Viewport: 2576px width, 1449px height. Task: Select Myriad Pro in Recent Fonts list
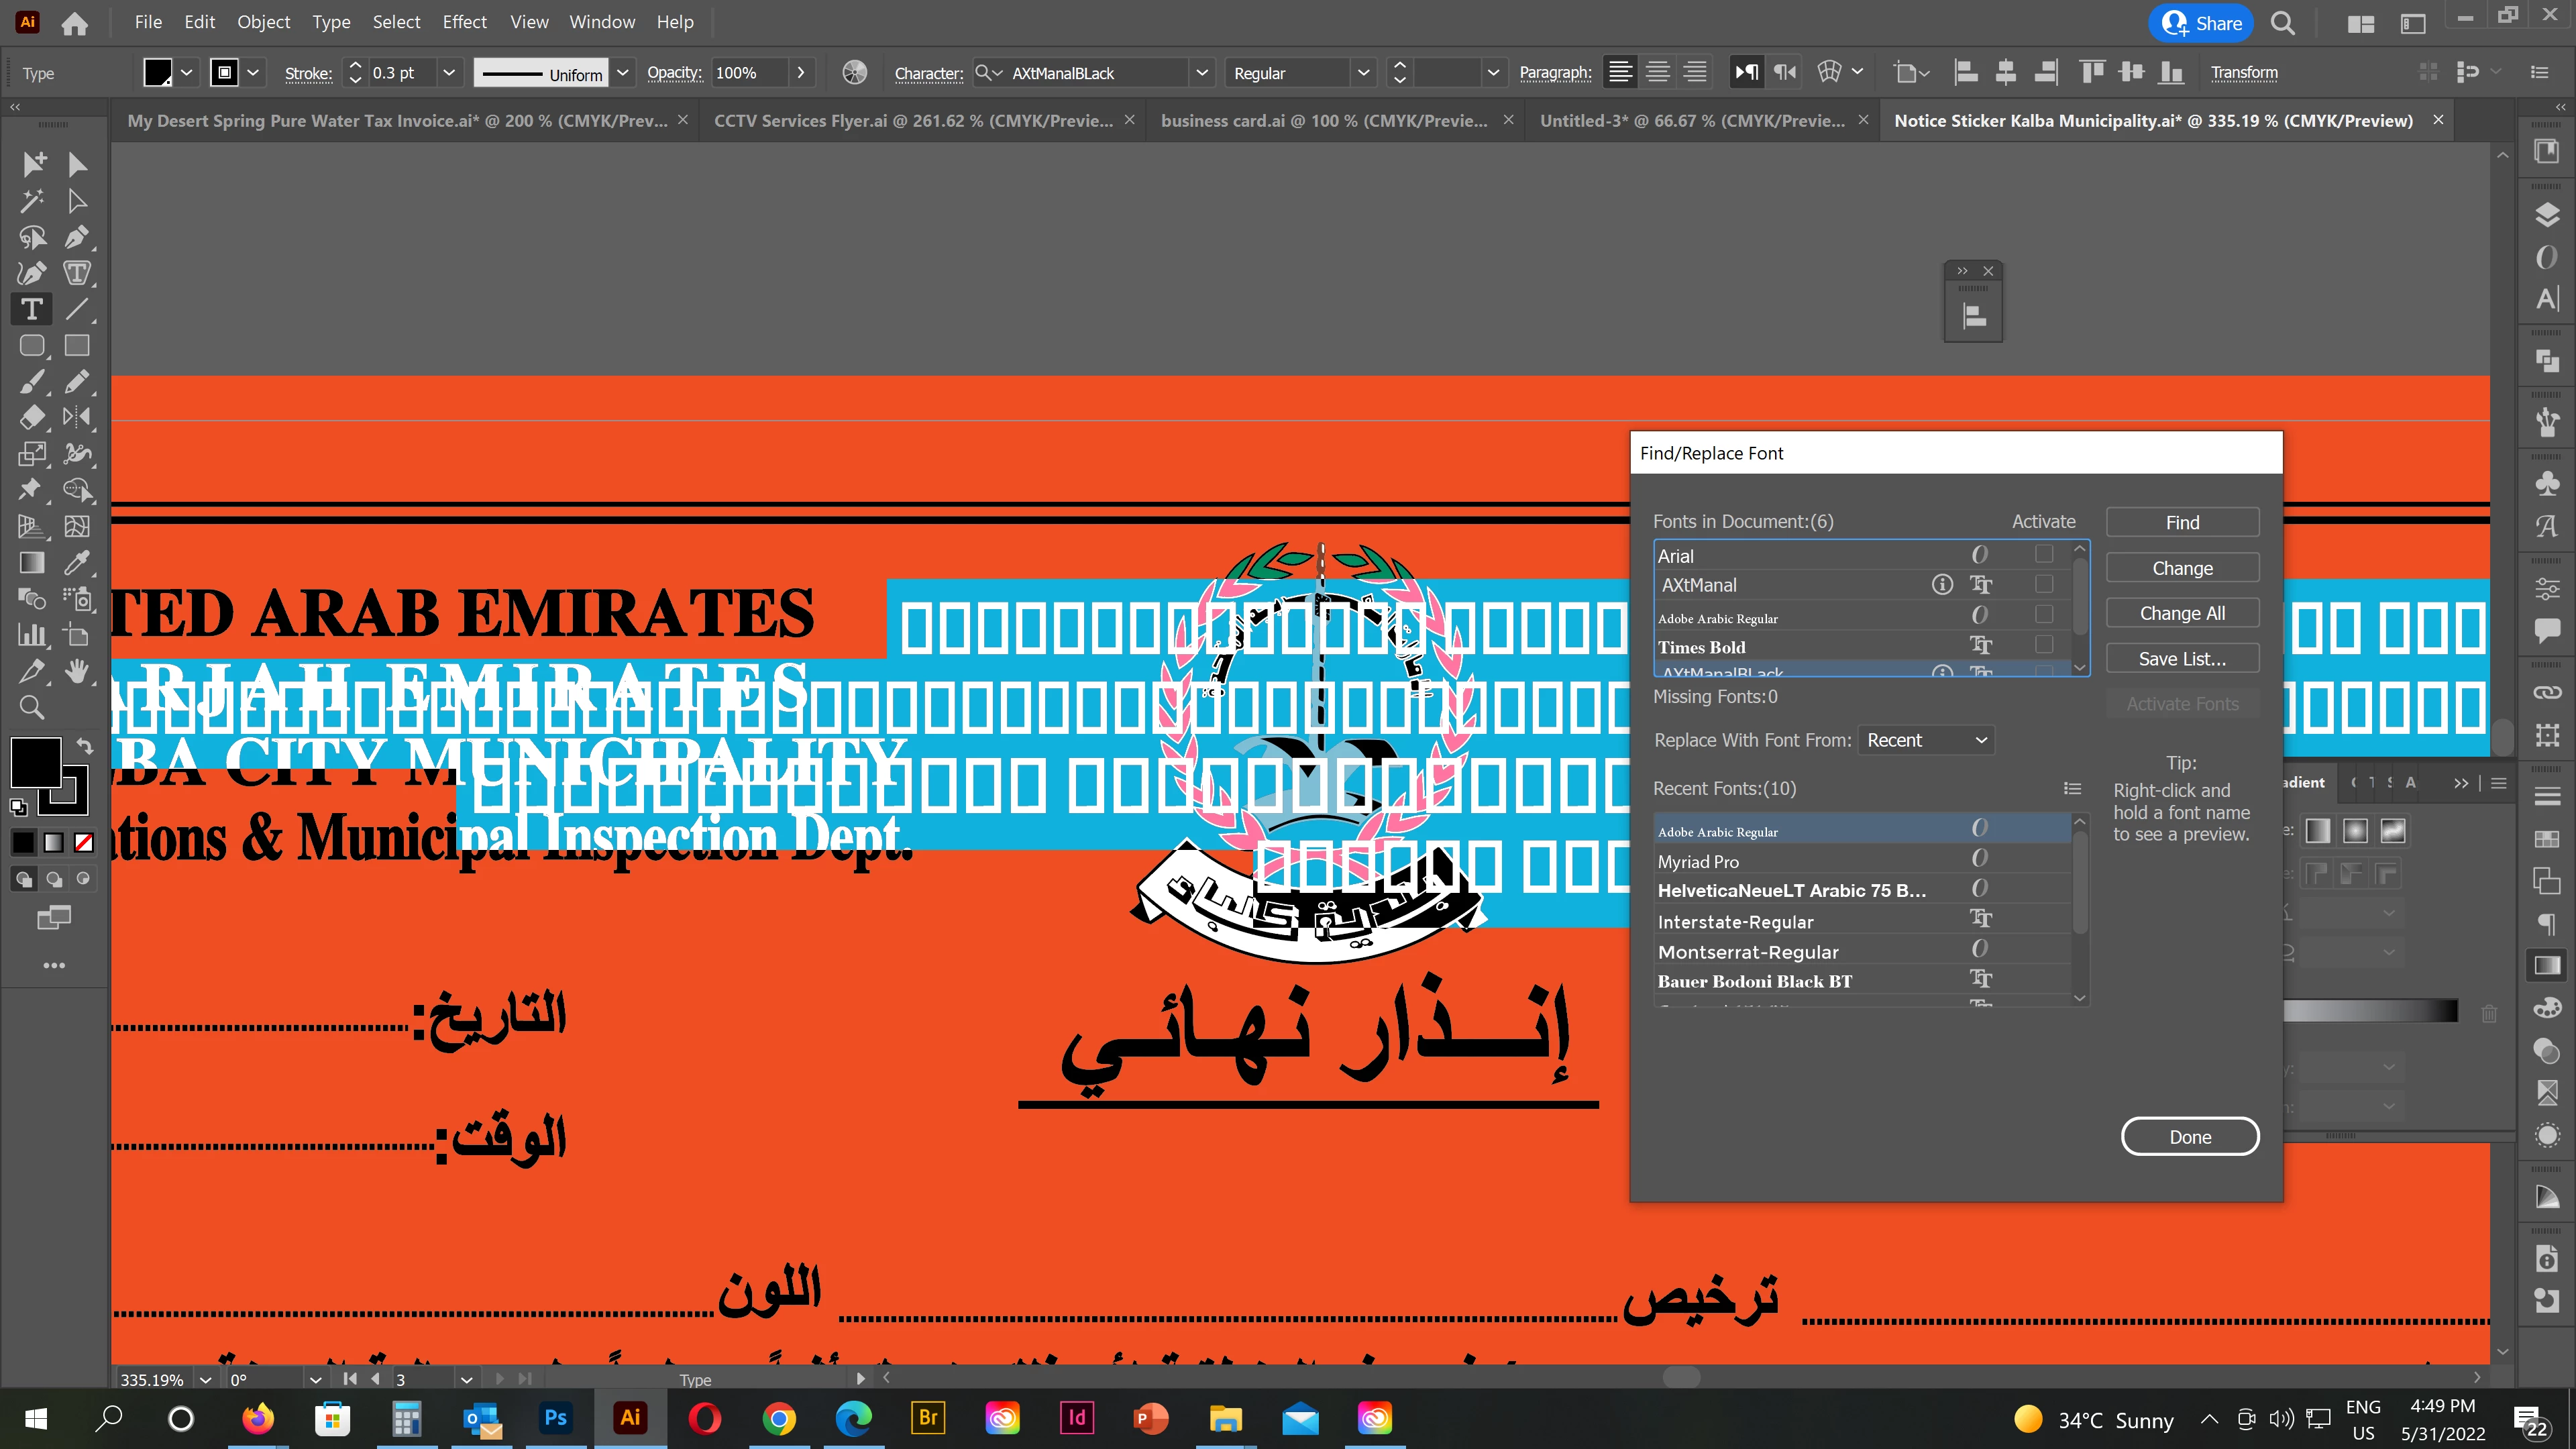[1698, 861]
